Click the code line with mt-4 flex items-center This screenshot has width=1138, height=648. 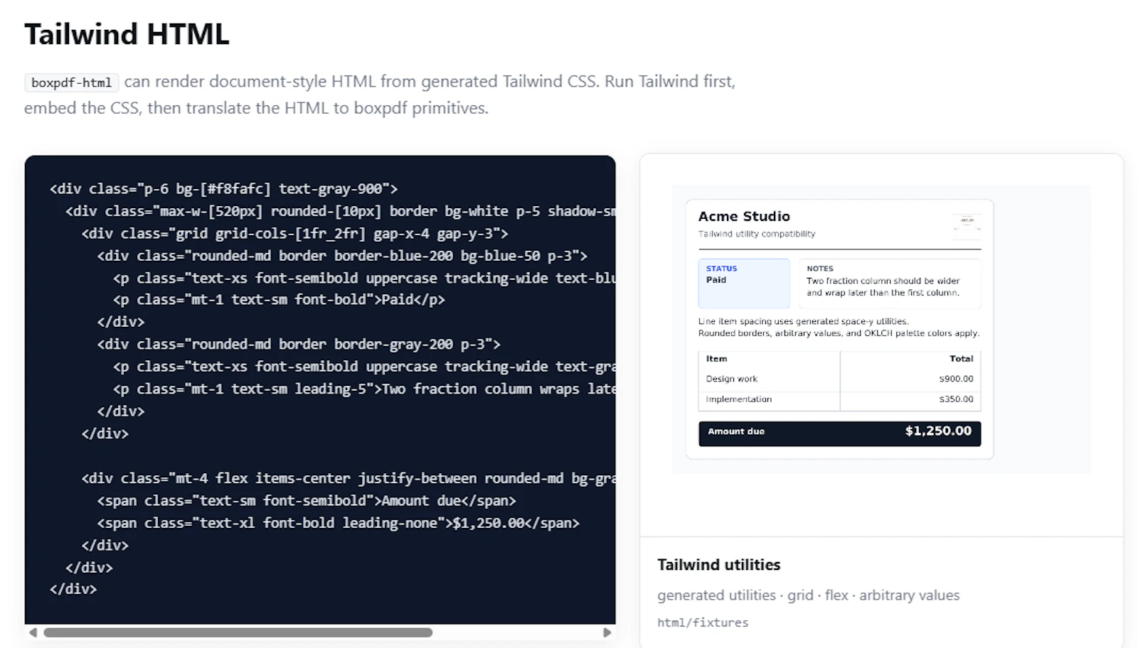click(349, 478)
